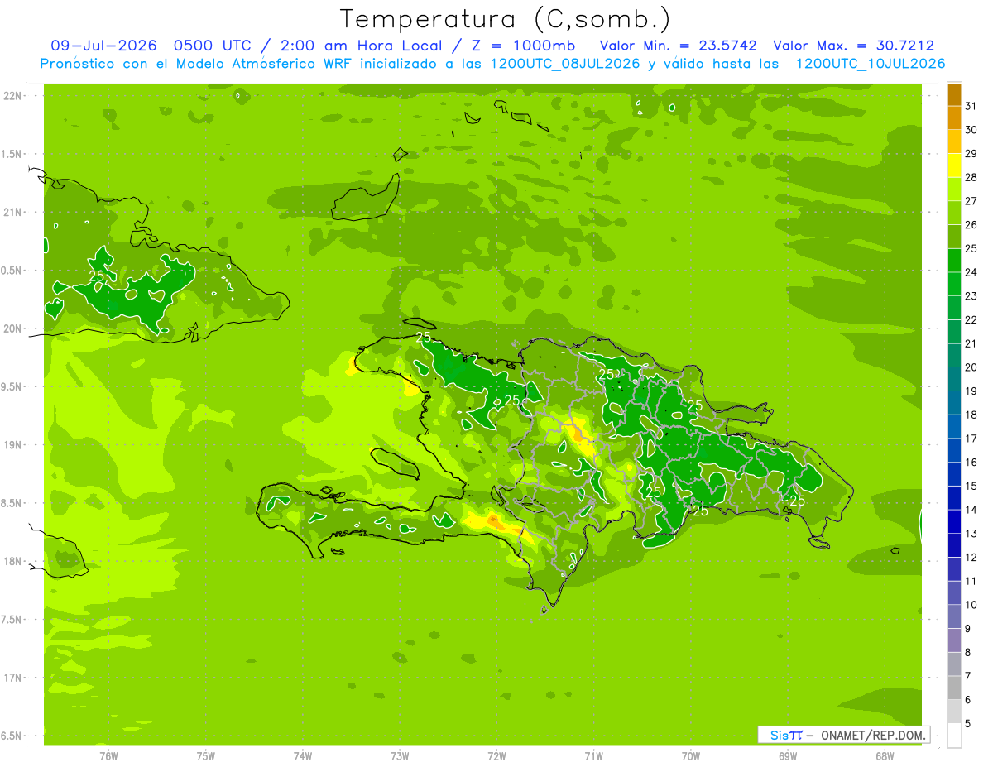Click legend value "22"
The height and width of the screenshot is (767, 993).
pyautogui.click(x=971, y=320)
